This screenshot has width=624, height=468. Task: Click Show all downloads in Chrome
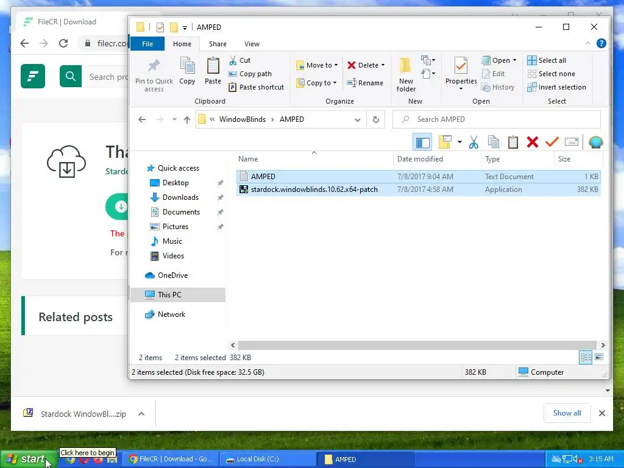[x=567, y=413]
